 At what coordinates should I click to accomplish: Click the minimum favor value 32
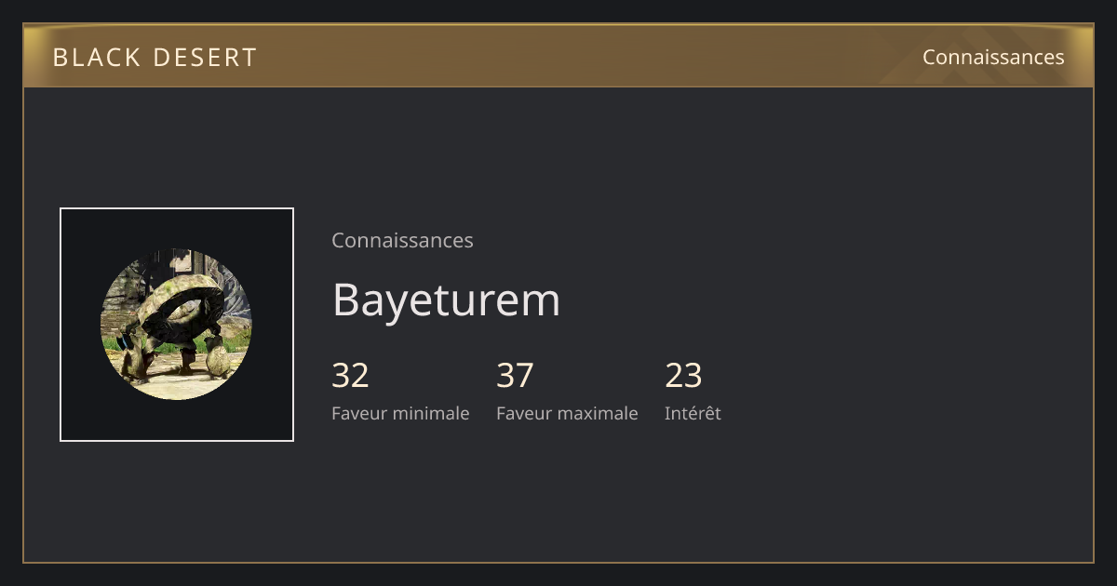pyautogui.click(x=350, y=375)
